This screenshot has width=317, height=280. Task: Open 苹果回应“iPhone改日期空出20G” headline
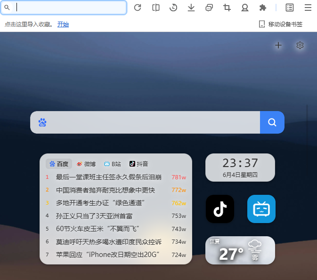108,255
